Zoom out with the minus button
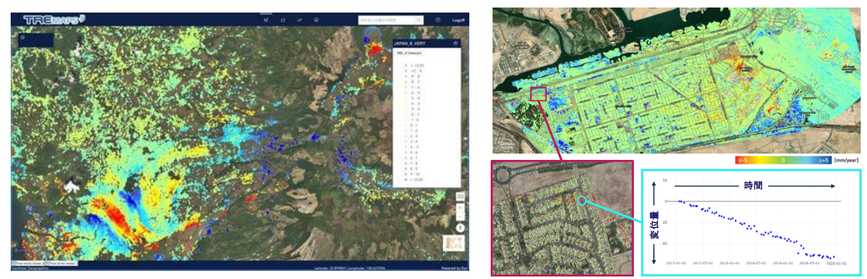Viewport: 867px width, 279px height. click(461, 215)
